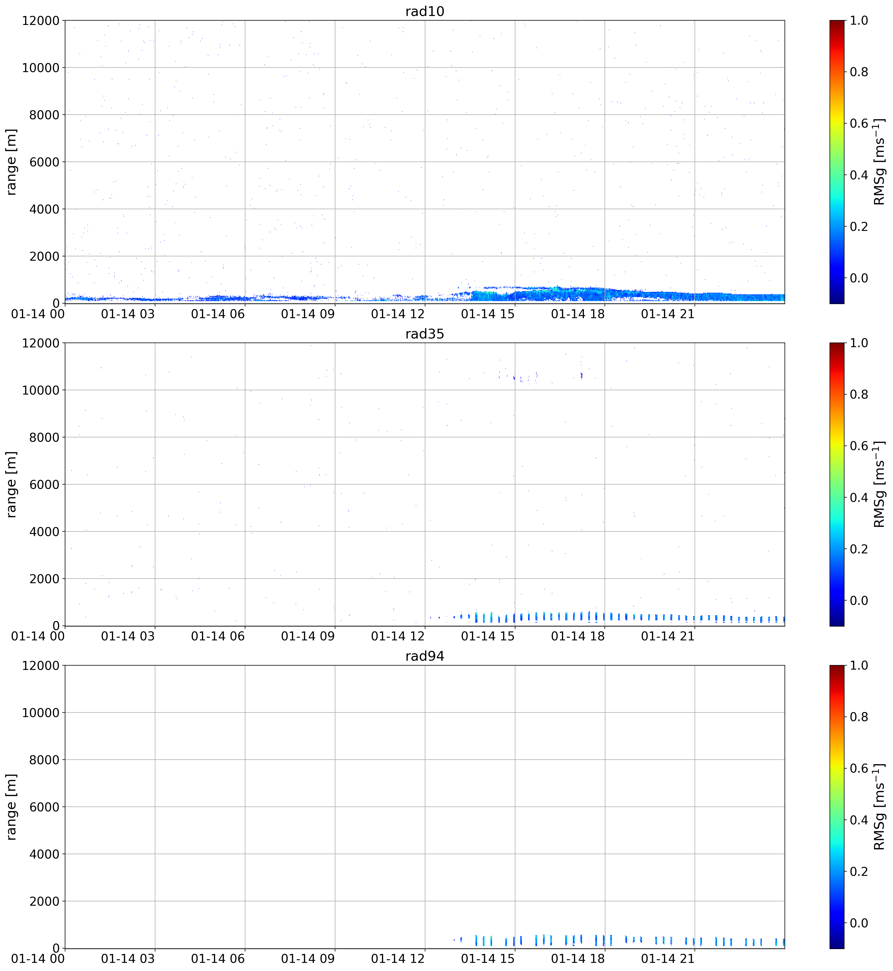Screen dimensions: 893x971
Task: Click the 8000 y-tick on rad94 plot
Action: pos(44,759)
